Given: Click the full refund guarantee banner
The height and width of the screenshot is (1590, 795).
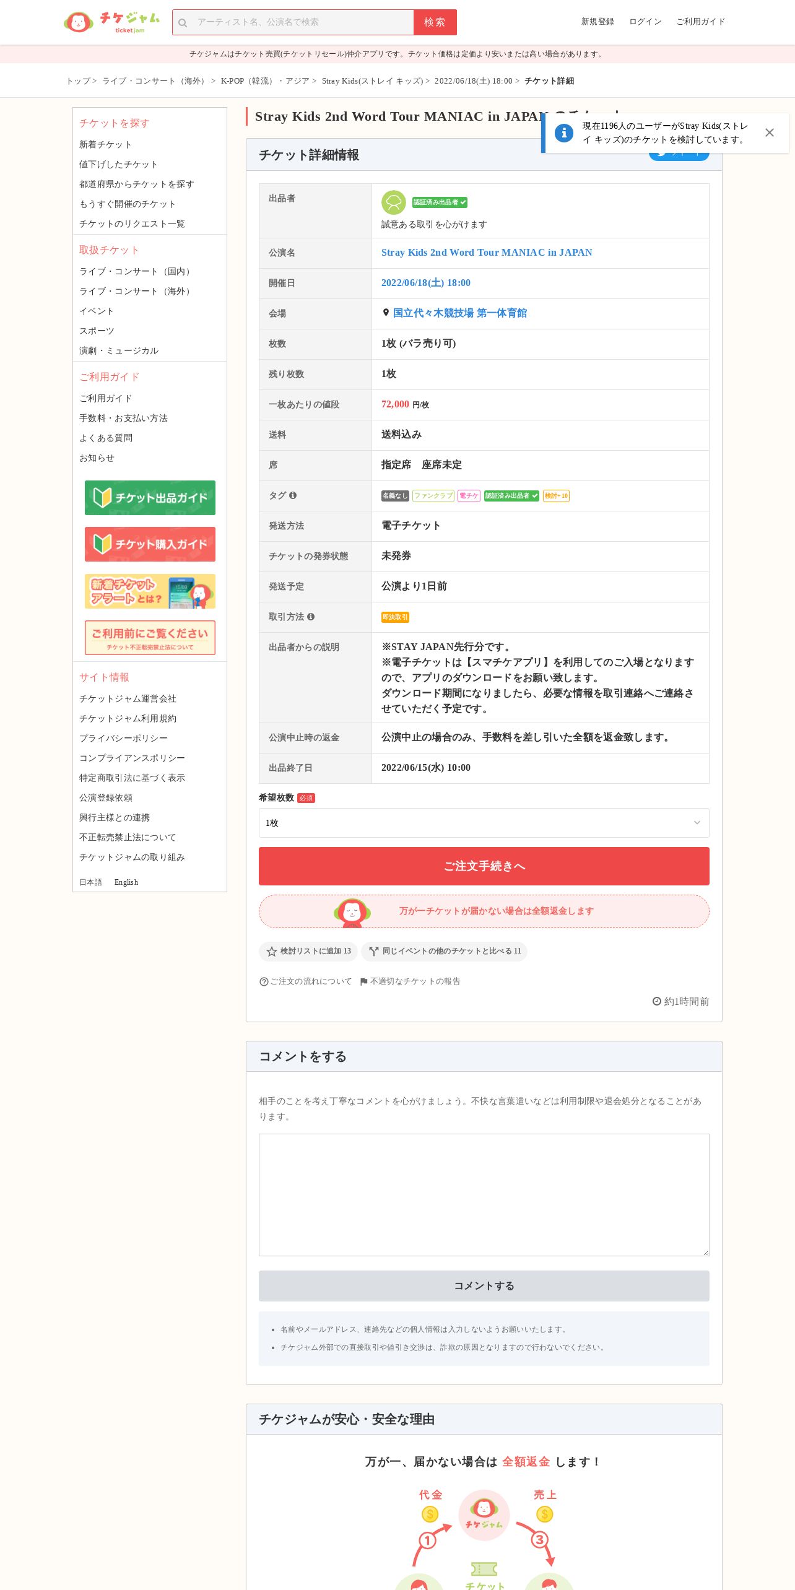Looking at the screenshot, I should tap(484, 911).
